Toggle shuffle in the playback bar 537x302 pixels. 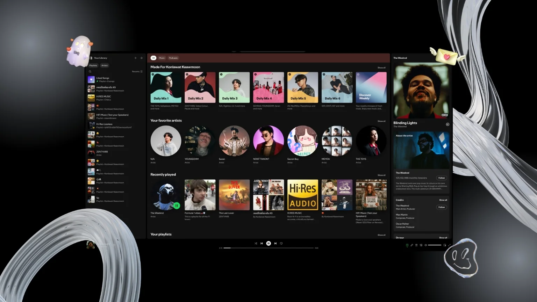pyautogui.click(x=256, y=243)
